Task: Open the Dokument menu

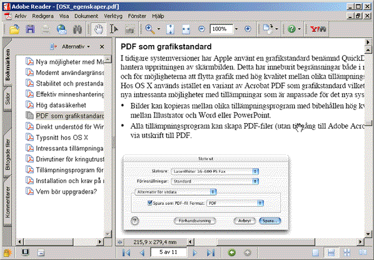Action: (86, 16)
